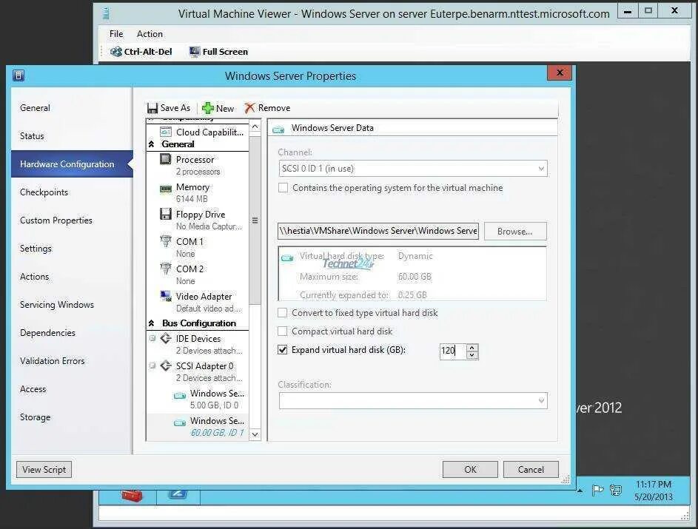Click the Action Center flag tray icon
This screenshot has height=529, width=698.
[597, 491]
